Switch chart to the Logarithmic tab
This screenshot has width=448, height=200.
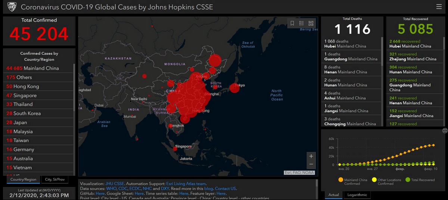tap(357, 195)
